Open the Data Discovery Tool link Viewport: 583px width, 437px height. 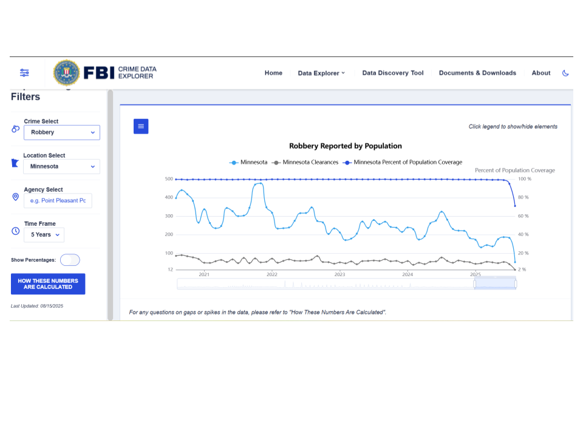(x=393, y=73)
